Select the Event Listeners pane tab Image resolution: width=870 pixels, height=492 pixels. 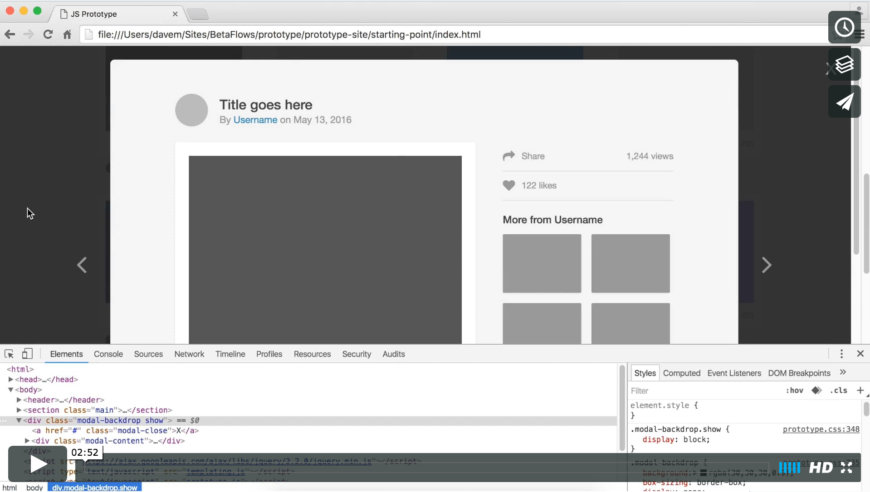(734, 373)
